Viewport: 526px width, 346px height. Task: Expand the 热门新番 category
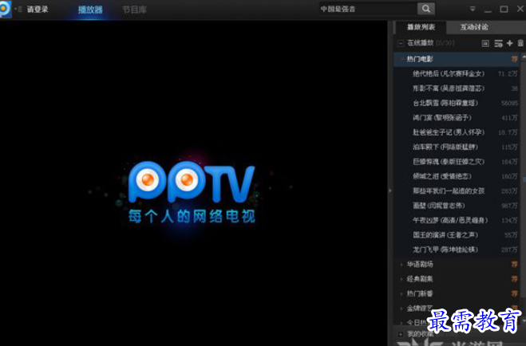point(401,293)
